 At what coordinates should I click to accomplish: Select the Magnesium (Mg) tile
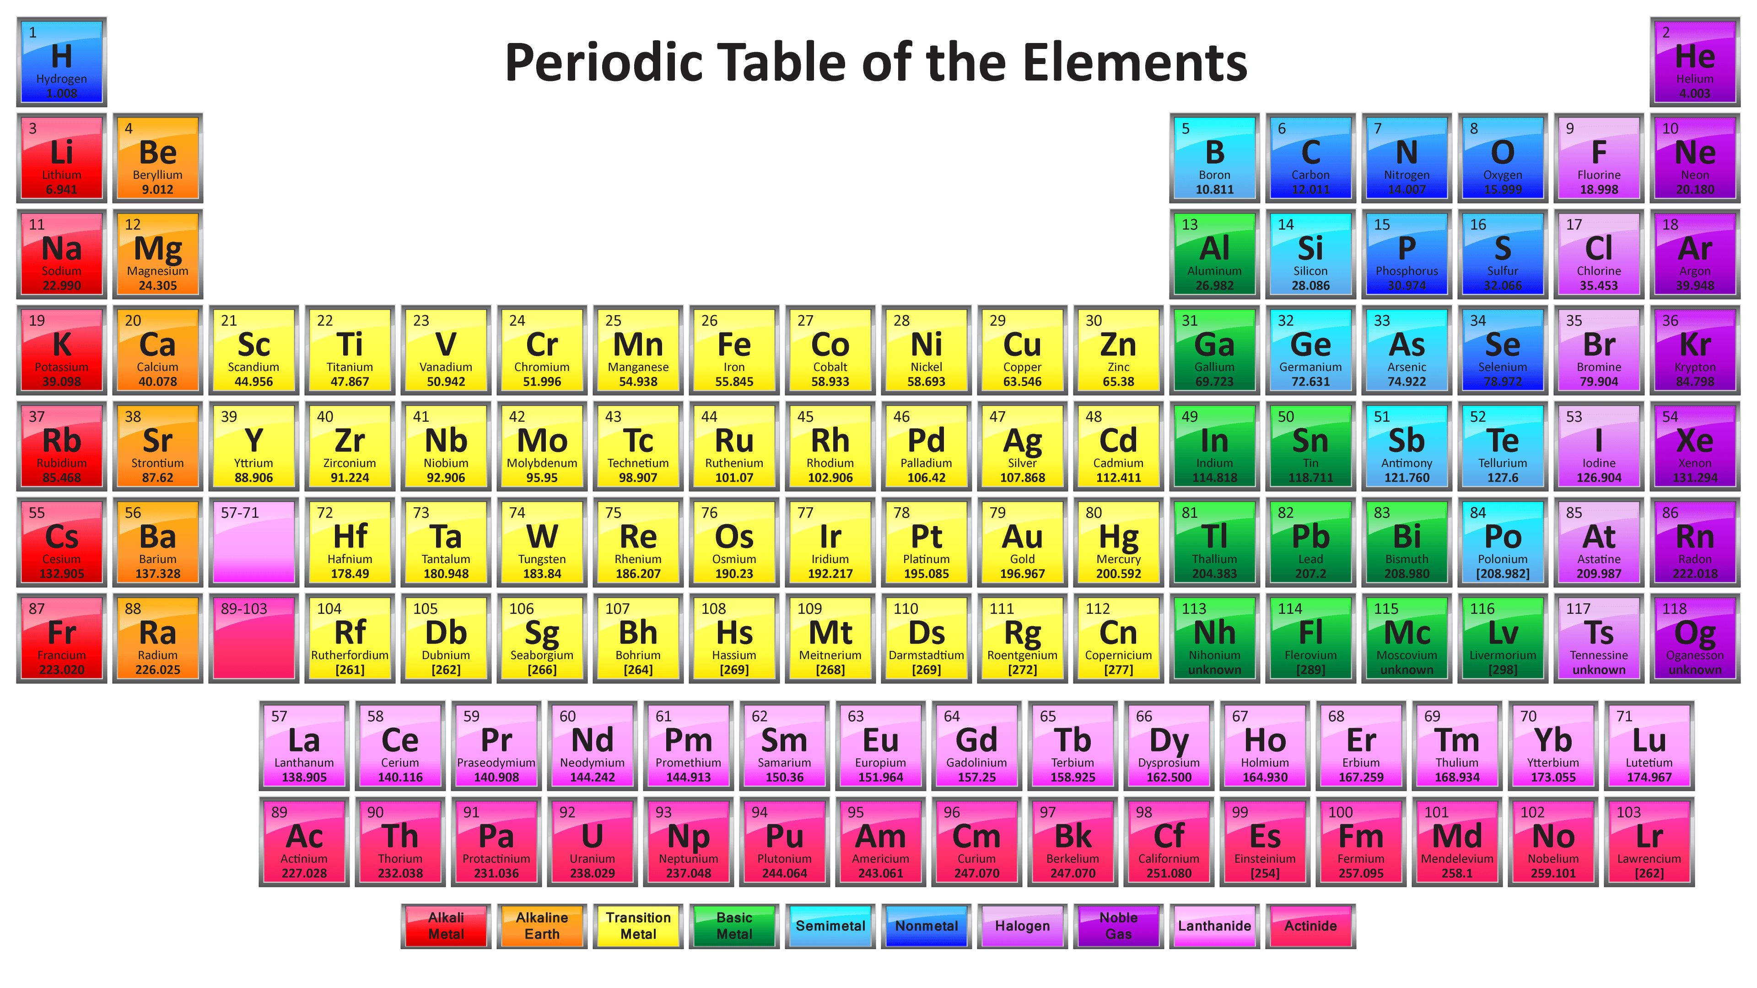coord(157,254)
